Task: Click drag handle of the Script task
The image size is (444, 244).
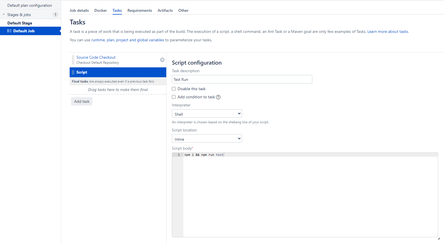Action: coord(73,72)
